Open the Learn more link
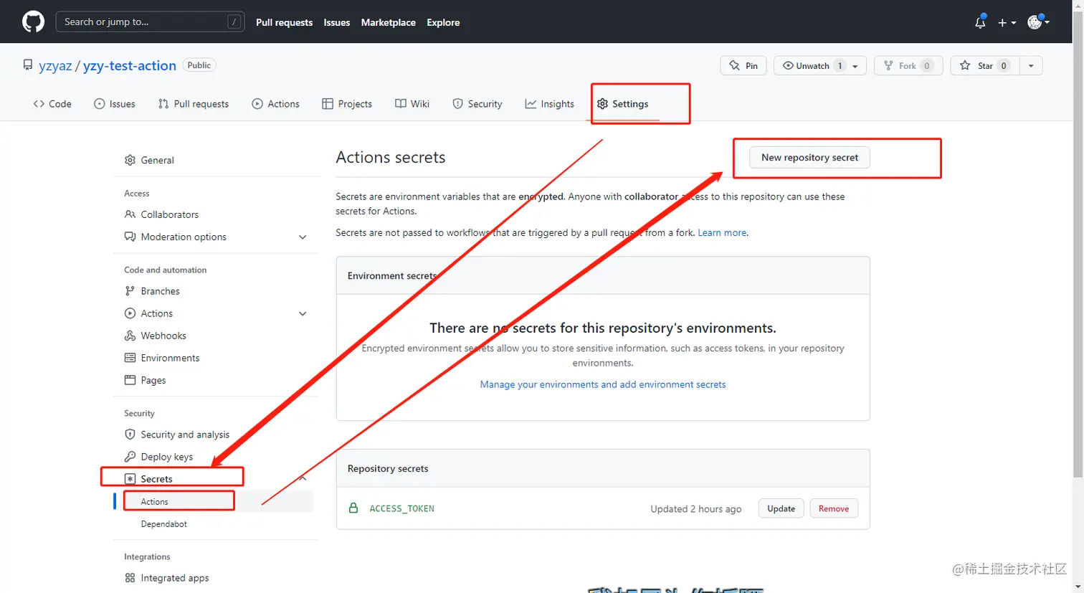This screenshot has width=1084, height=593. 722,233
